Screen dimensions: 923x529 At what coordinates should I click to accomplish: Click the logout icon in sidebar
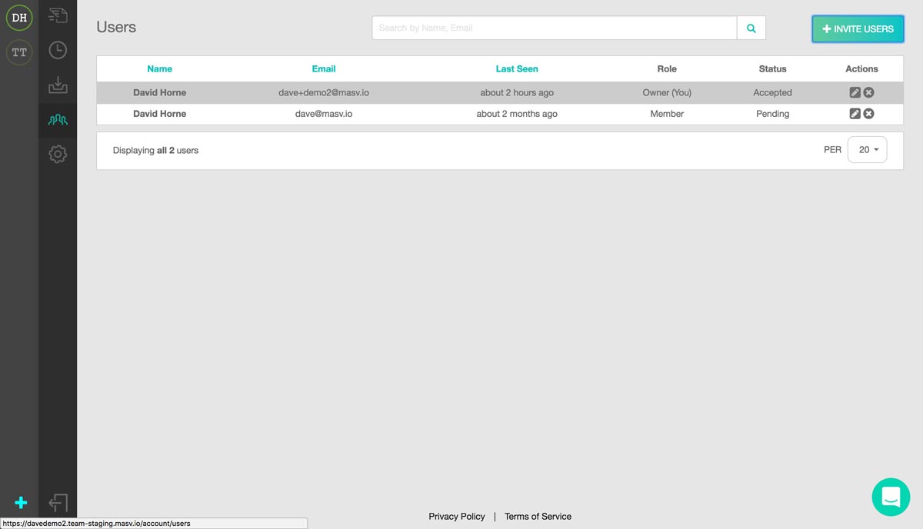coord(58,503)
